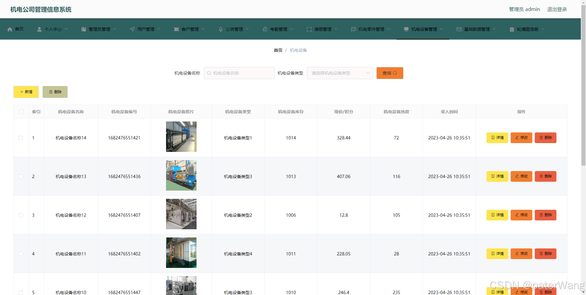Open the photo thumbnail for 机电设备名称12
This screenshot has width=586, height=295.
click(181, 214)
